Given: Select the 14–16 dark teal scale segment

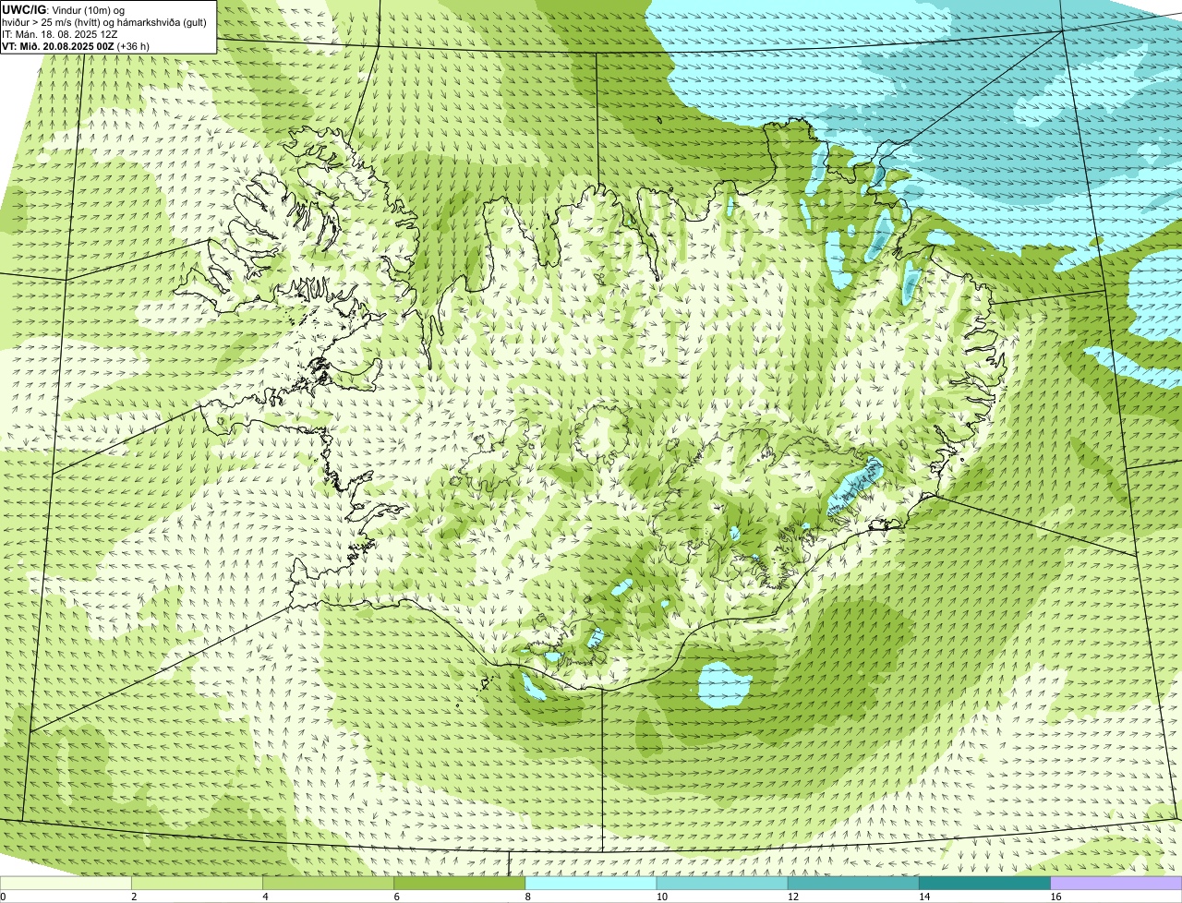Looking at the screenshot, I should point(984,884).
